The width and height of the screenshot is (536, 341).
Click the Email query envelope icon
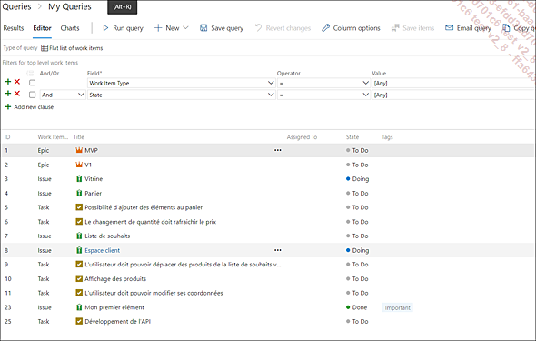(449, 27)
